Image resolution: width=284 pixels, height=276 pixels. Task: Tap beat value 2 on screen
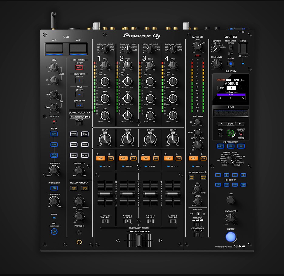click(240, 88)
